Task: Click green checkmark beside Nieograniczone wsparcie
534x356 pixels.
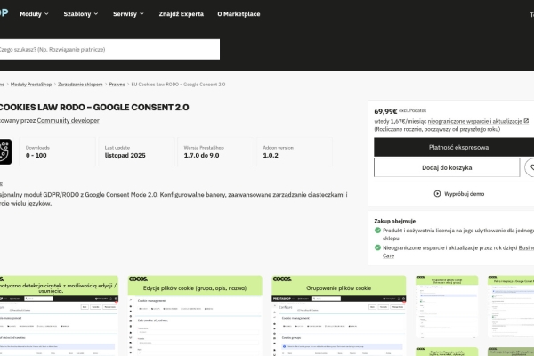Action: 377,247
